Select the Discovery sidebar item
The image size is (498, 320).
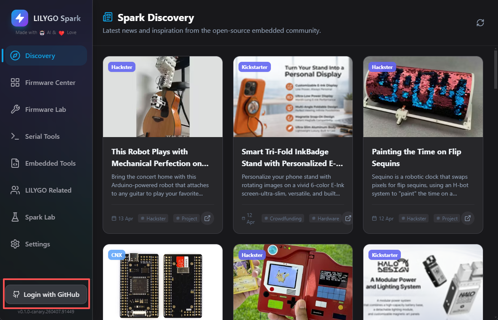point(46,56)
